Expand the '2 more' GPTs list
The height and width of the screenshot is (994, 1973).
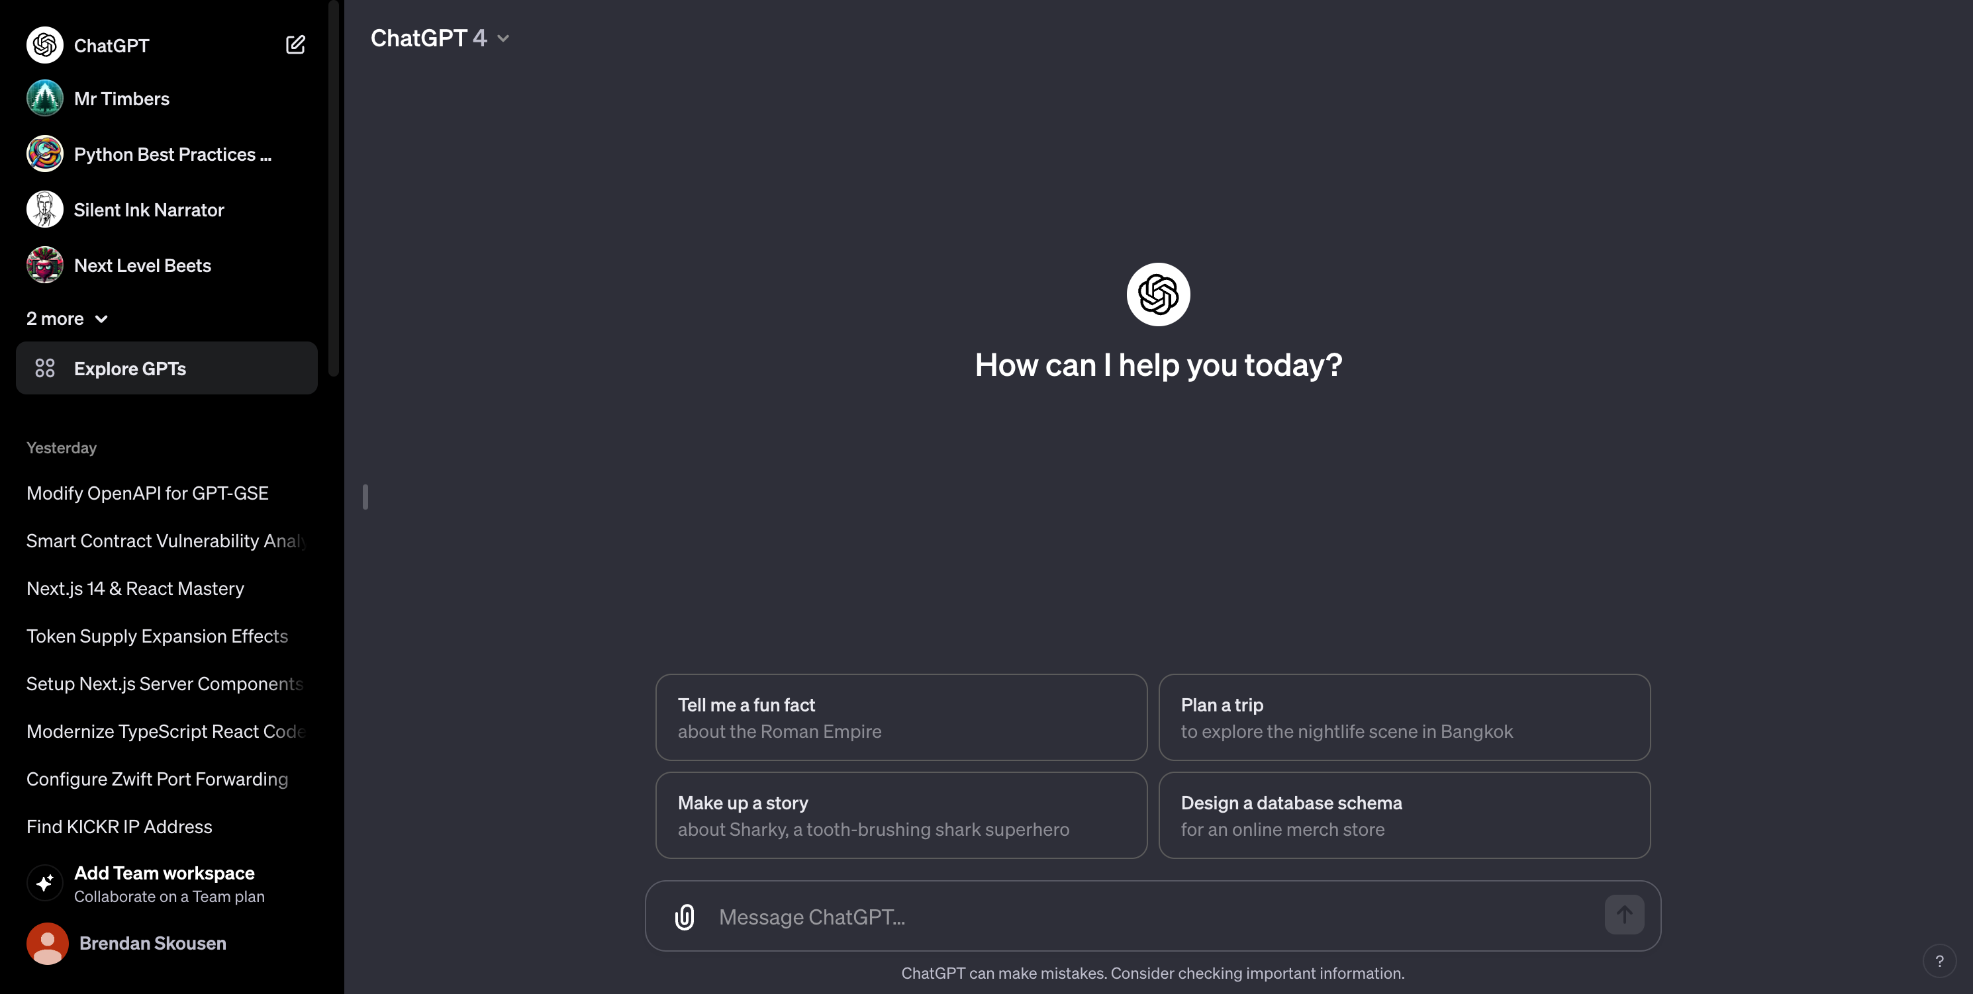click(x=68, y=318)
